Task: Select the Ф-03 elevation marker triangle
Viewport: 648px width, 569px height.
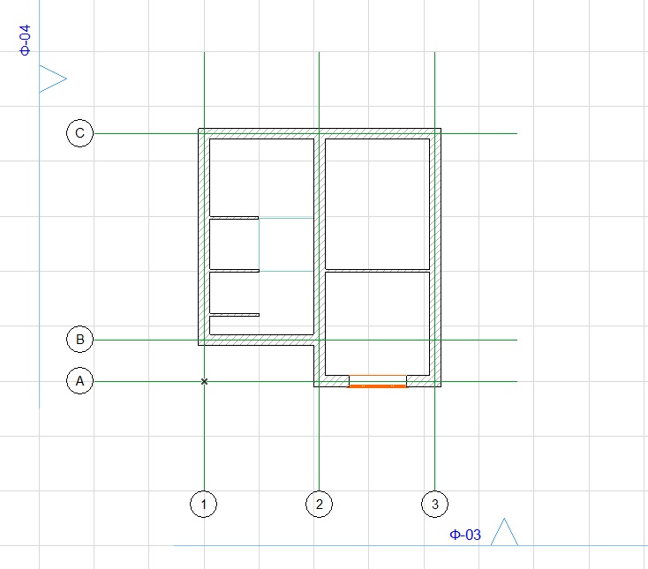Action: coord(504,532)
